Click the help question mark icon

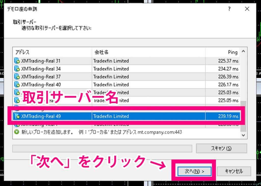pos(229,9)
